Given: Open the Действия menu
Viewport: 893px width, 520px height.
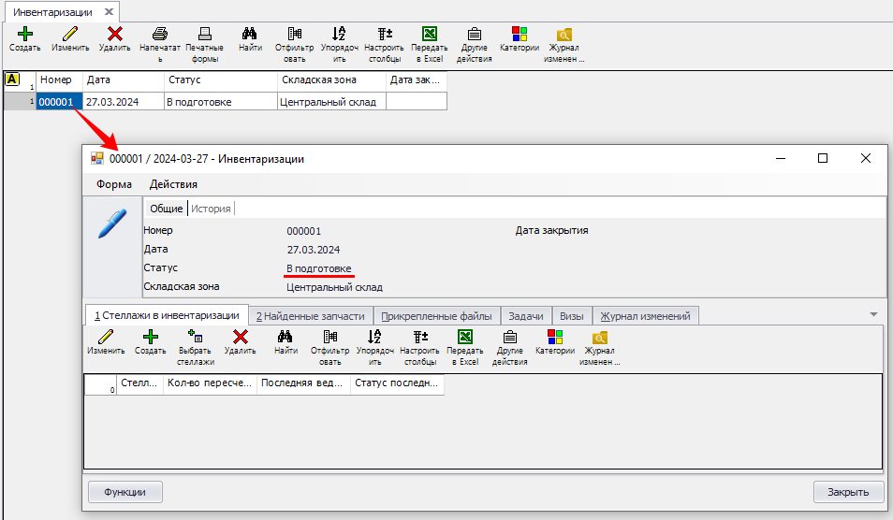Looking at the screenshot, I should click(x=173, y=184).
